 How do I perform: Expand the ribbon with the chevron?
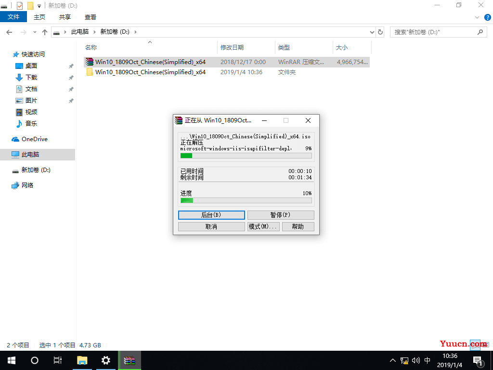click(477, 18)
